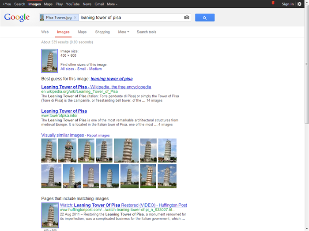Open the More dropdown in black top bar

[112, 4]
